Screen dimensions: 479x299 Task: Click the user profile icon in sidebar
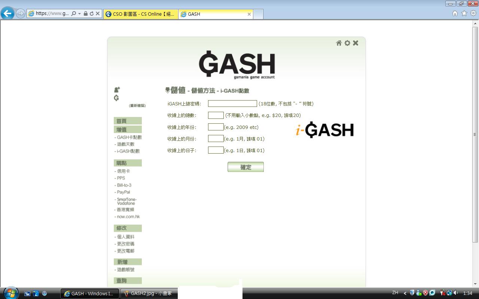pos(117,90)
